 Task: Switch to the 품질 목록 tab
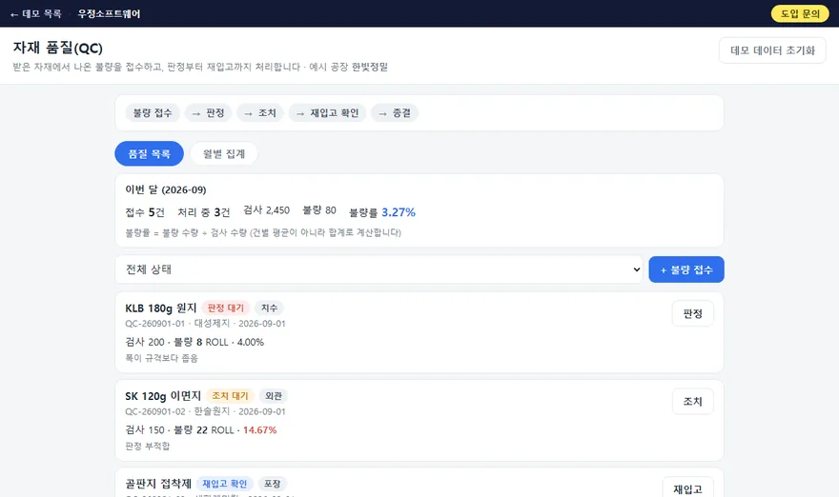coord(150,154)
